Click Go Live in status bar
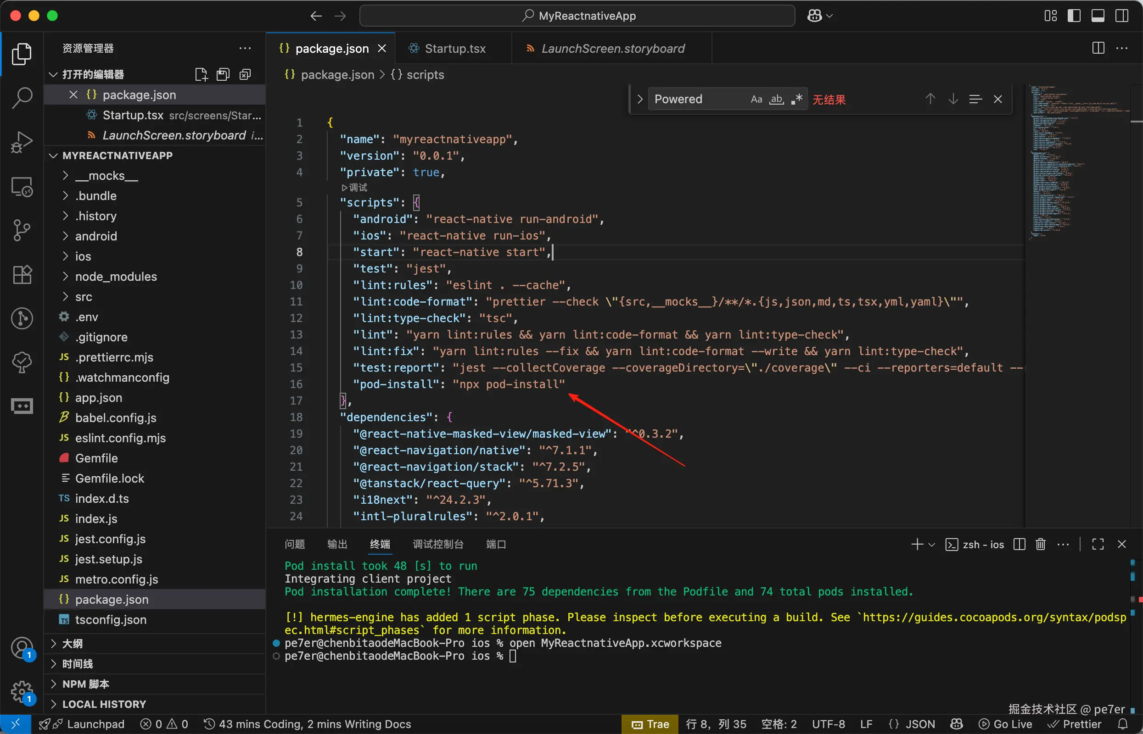 [x=1005, y=724]
